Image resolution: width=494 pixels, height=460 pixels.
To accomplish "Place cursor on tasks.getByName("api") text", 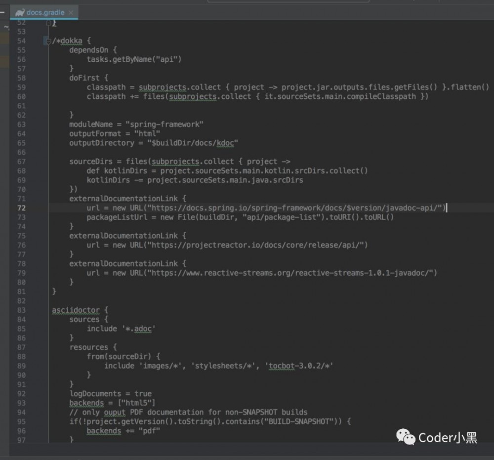I will (134, 59).
